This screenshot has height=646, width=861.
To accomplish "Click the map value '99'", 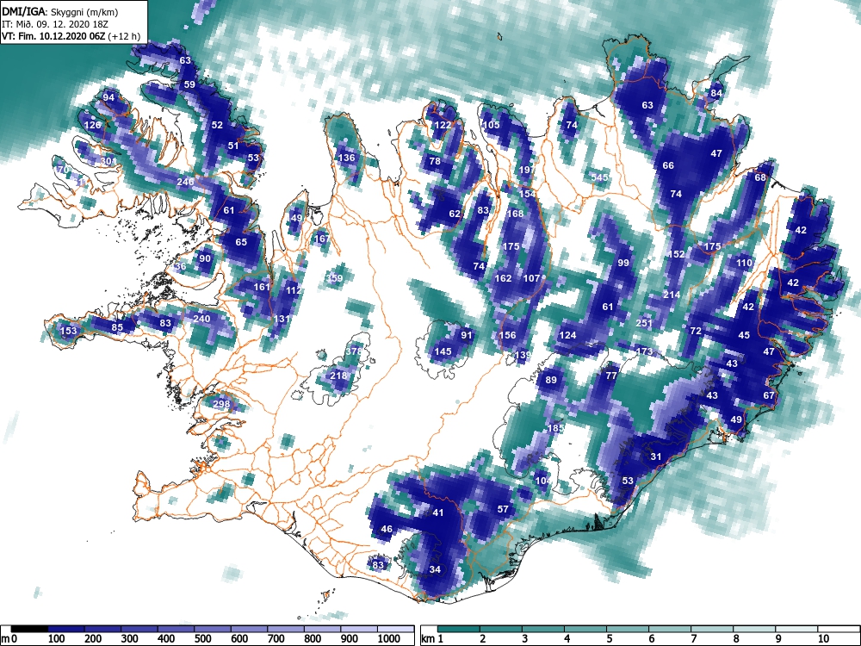I will (x=623, y=263).
